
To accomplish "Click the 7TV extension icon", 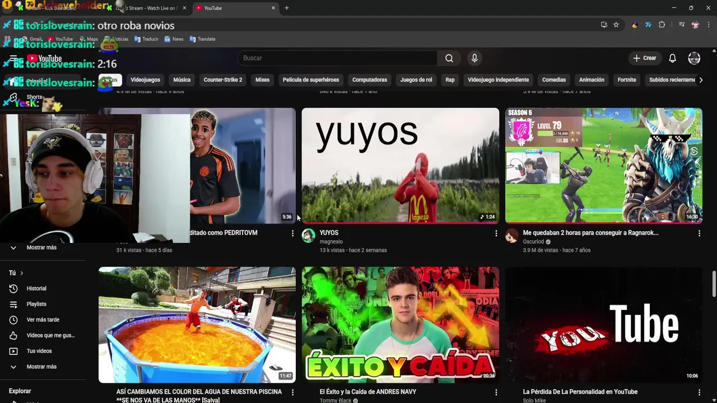I will [648, 25].
